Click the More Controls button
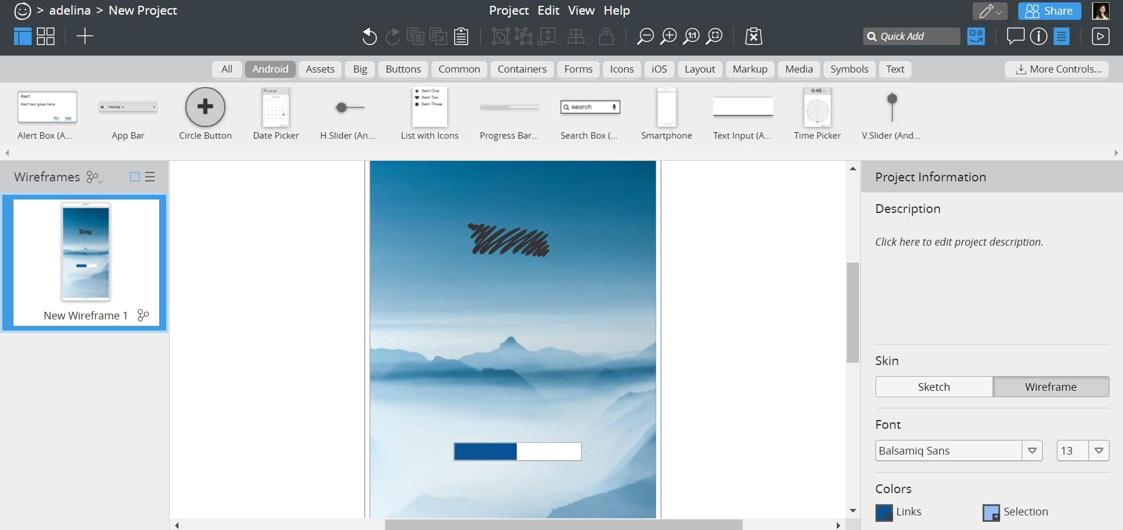Image resolution: width=1123 pixels, height=530 pixels. click(1057, 69)
